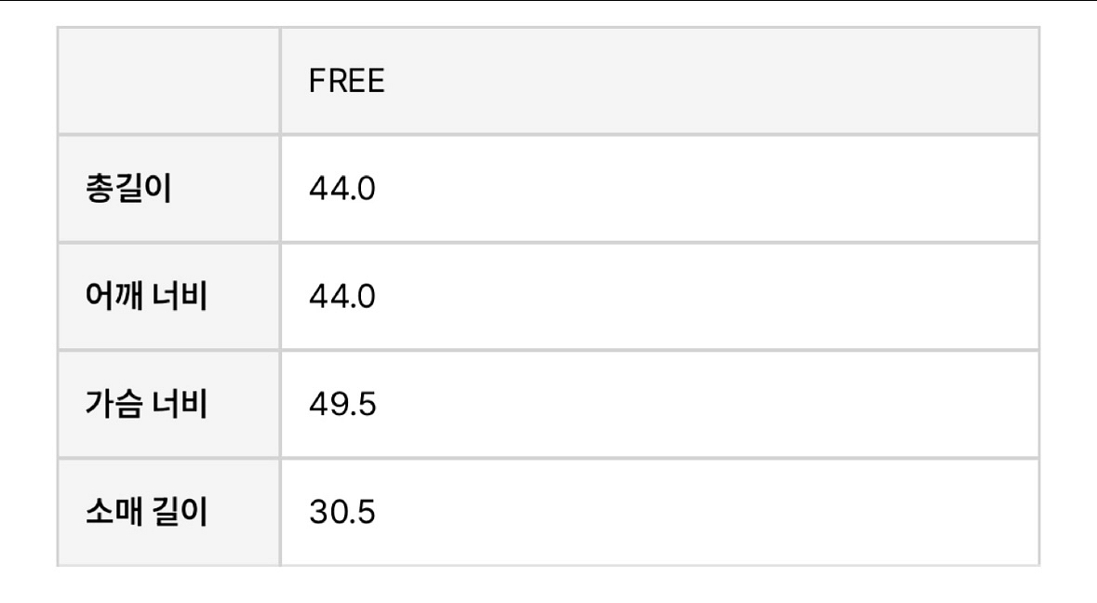Select the 총길이 row label
Screen dimensions: 1097x603
tap(128, 188)
